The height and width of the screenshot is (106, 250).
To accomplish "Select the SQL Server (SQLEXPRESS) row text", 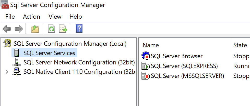I will [184, 66].
